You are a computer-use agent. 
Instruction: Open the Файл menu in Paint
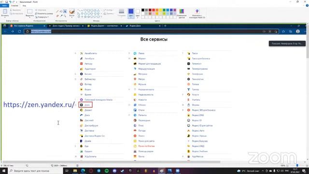tap(4, 5)
